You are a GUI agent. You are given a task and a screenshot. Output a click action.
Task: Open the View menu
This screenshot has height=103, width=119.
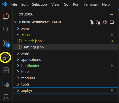[x=55, y=5]
